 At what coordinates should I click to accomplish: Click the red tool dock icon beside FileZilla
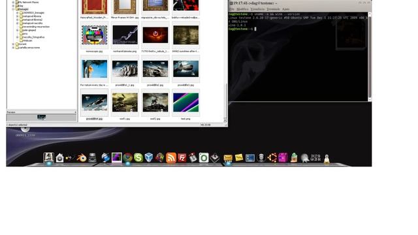[x=193, y=158]
